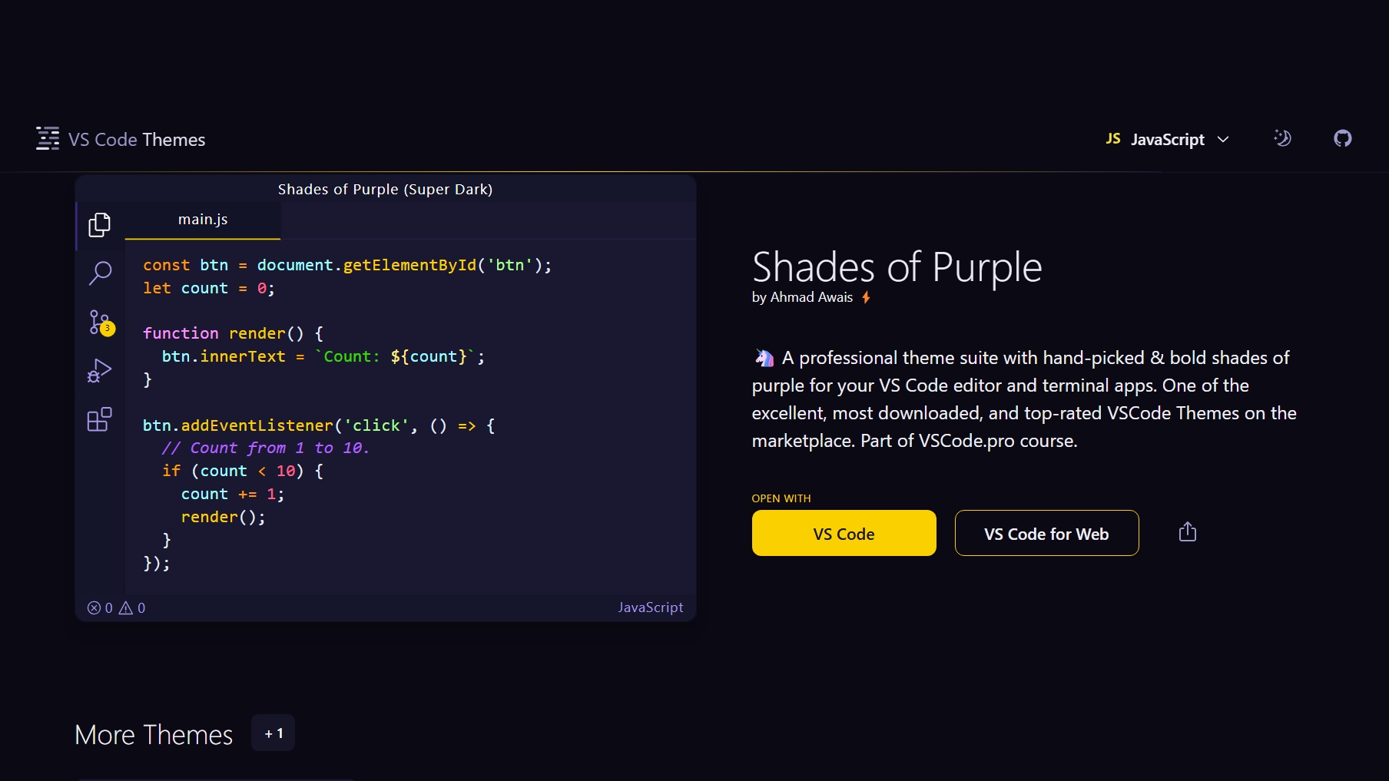The image size is (1389, 781).
Task: Toggle dark mode moon icon
Action: pyautogui.click(x=1282, y=139)
